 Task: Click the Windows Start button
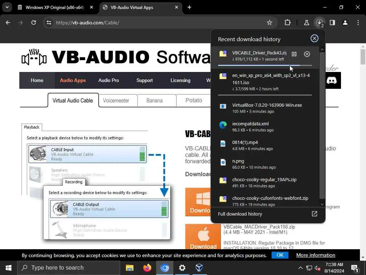coord(9,268)
